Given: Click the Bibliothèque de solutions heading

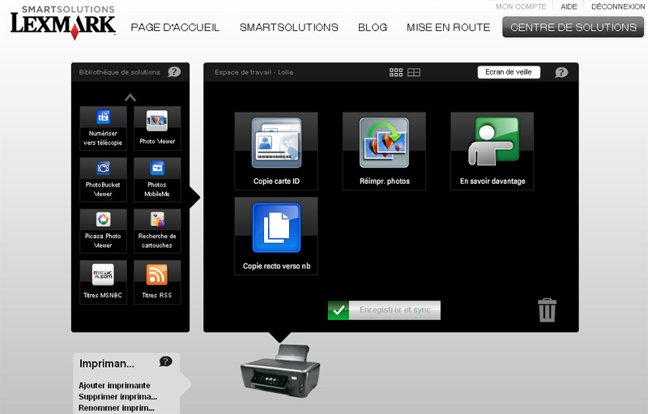Looking at the screenshot, I should [119, 72].
